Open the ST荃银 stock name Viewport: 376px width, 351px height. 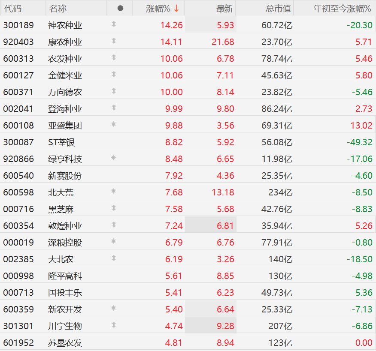point(61,142)
